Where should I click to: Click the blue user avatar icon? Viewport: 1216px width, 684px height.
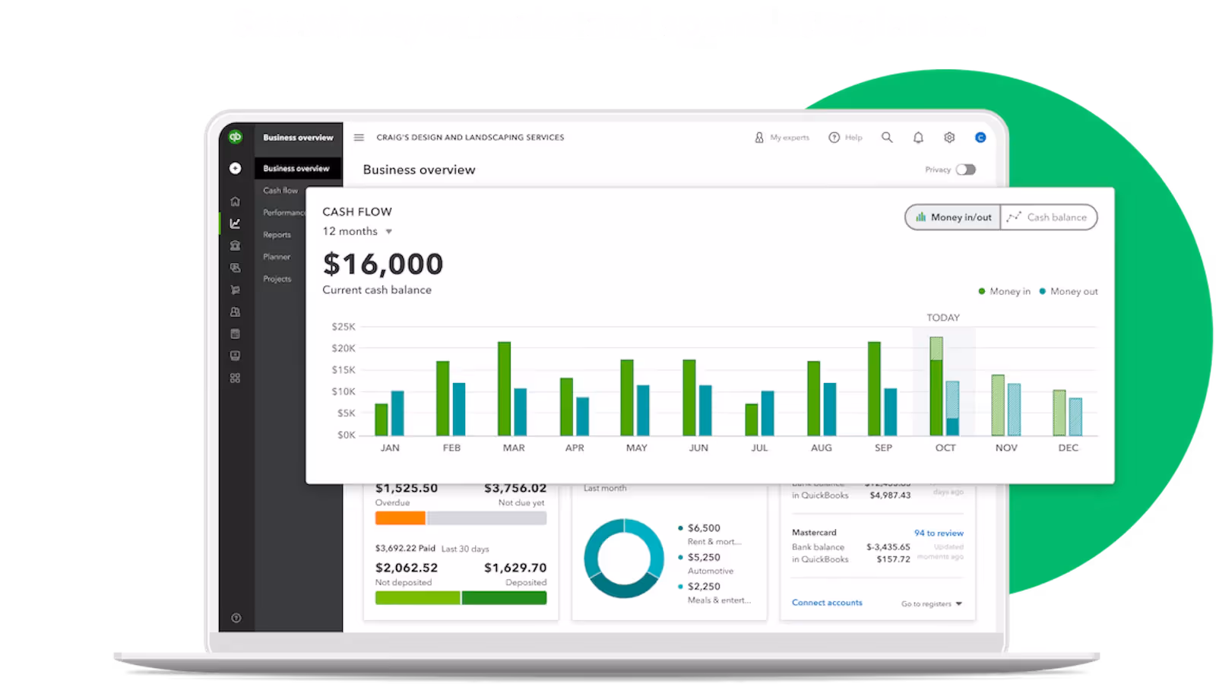(980, 138)
